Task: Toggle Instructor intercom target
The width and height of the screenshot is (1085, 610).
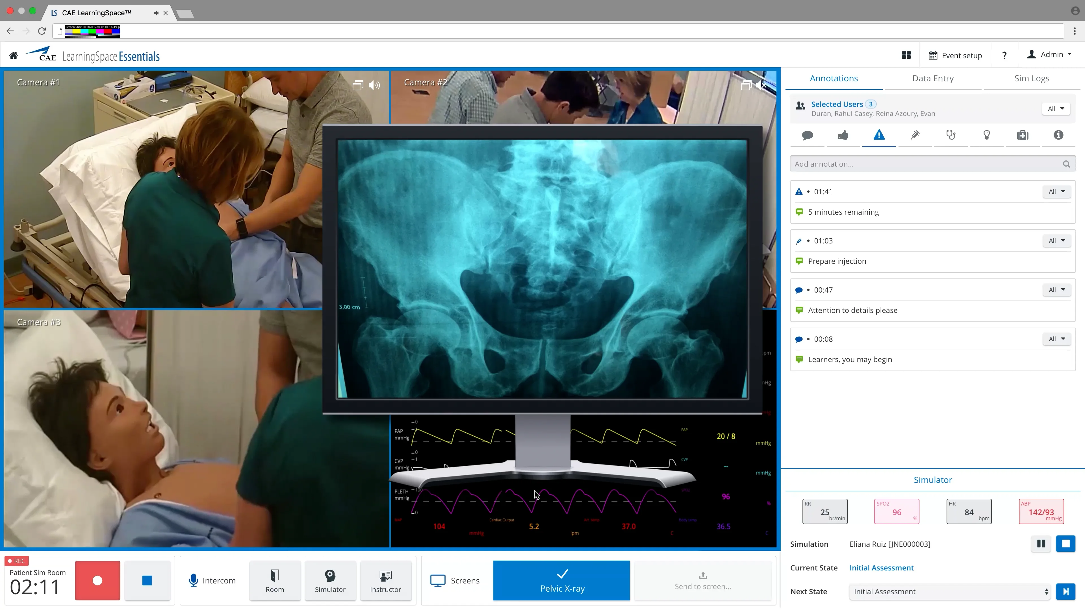Action: point(385,581)
